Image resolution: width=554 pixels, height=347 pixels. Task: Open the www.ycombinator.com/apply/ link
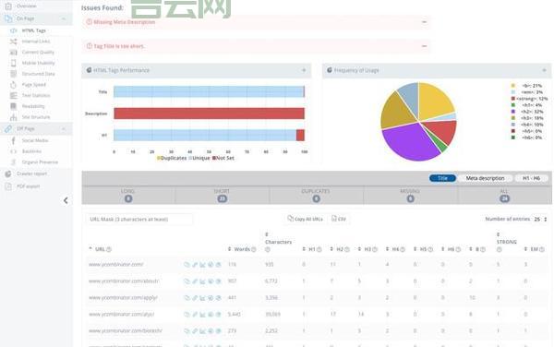click(123, 297)
